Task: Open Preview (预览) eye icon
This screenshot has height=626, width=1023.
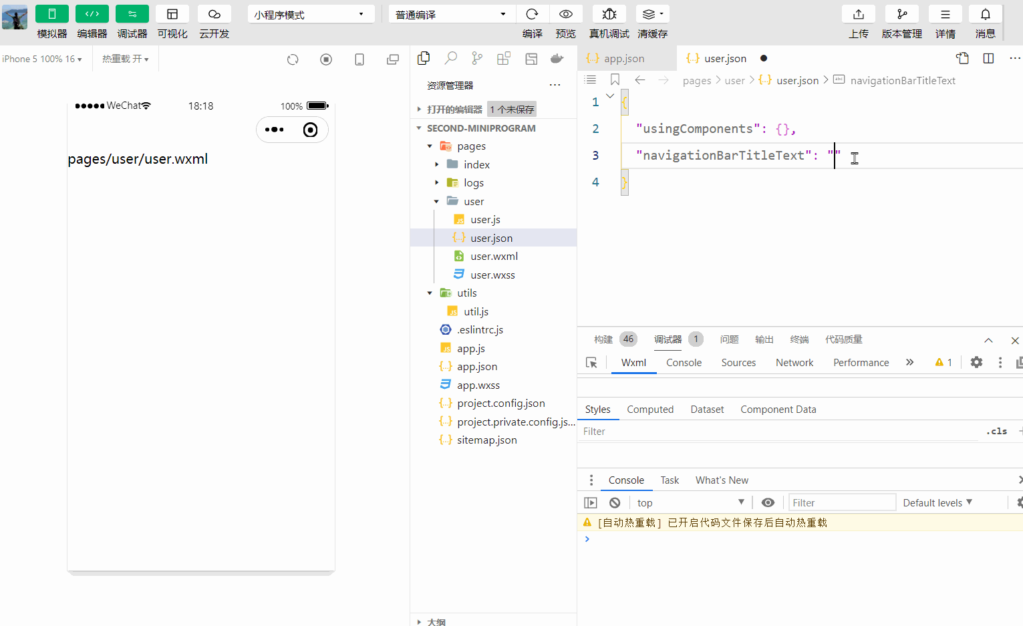Action: pyautogui.click(x=565, y=14)
